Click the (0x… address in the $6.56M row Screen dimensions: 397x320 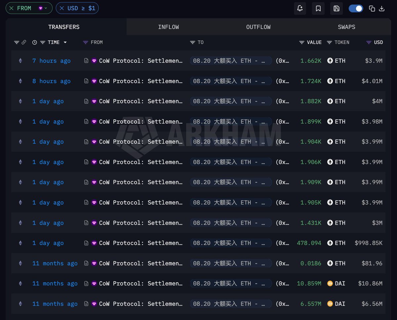(x=283, y=303)
